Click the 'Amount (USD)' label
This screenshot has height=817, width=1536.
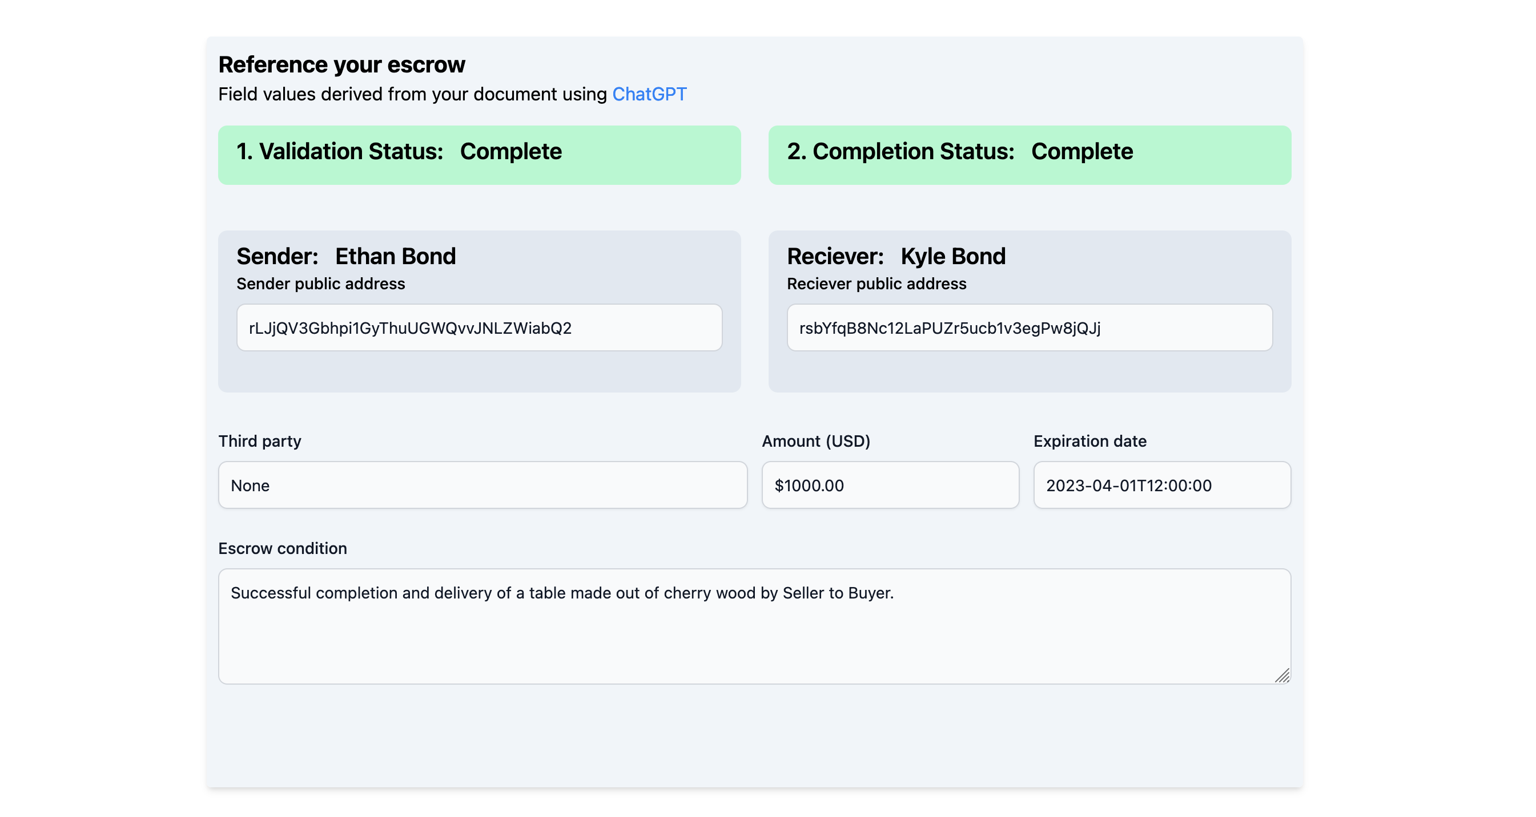pyautogui.click(x=816, y=441)
